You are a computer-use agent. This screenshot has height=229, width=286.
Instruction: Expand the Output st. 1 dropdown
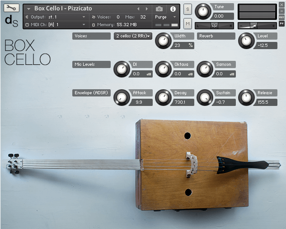(55, 17)
